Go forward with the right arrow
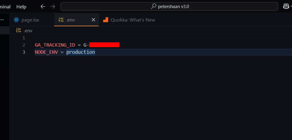292x140 pixels. [53, 7]
